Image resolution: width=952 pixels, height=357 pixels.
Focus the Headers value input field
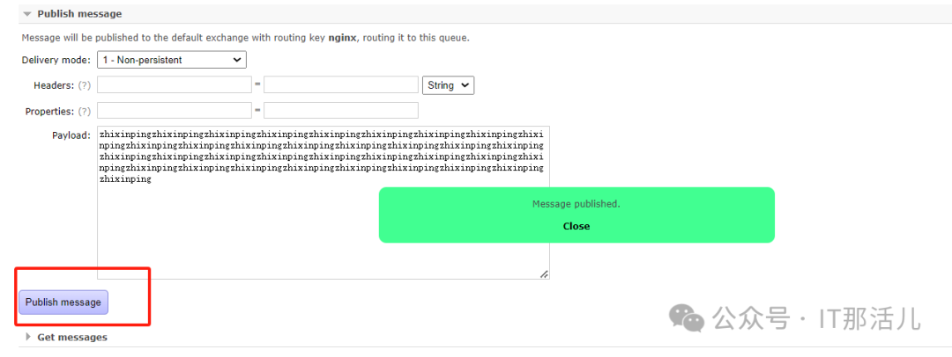pos(340,85)
